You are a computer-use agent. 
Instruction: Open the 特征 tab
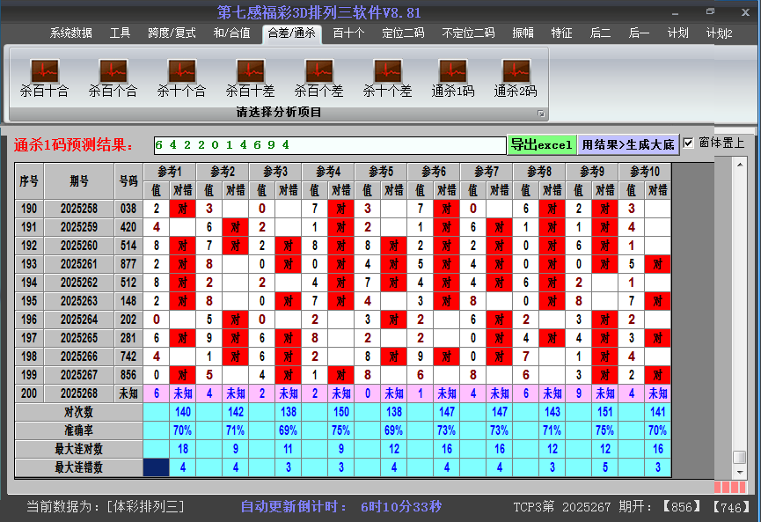pyautogui.click(x=562, y=33)
